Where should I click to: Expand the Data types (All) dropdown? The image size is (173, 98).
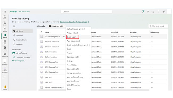pyautogui.click(x=57, y=26)
